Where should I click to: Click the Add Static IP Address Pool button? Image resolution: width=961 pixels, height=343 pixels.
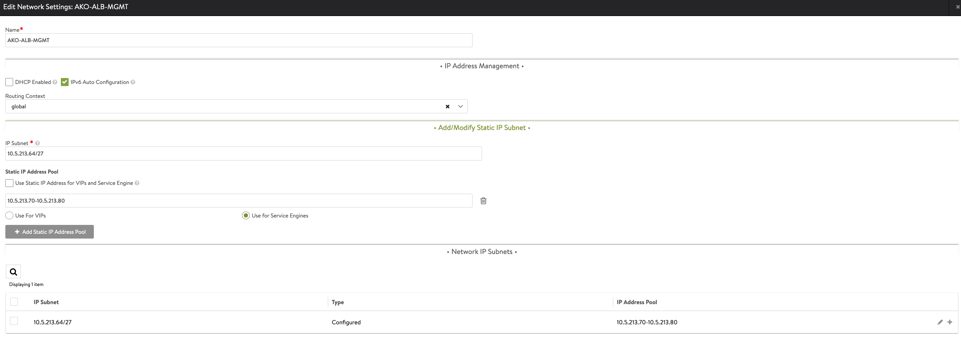pos(50,232)
